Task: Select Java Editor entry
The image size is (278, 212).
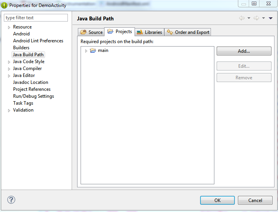Action: (24, 75)
